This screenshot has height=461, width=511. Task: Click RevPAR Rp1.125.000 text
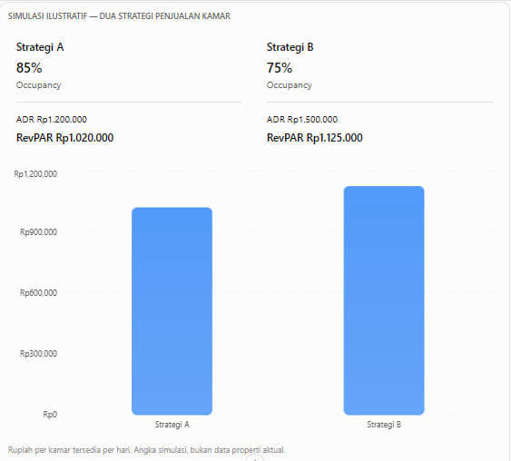click(x=314, y=138)
